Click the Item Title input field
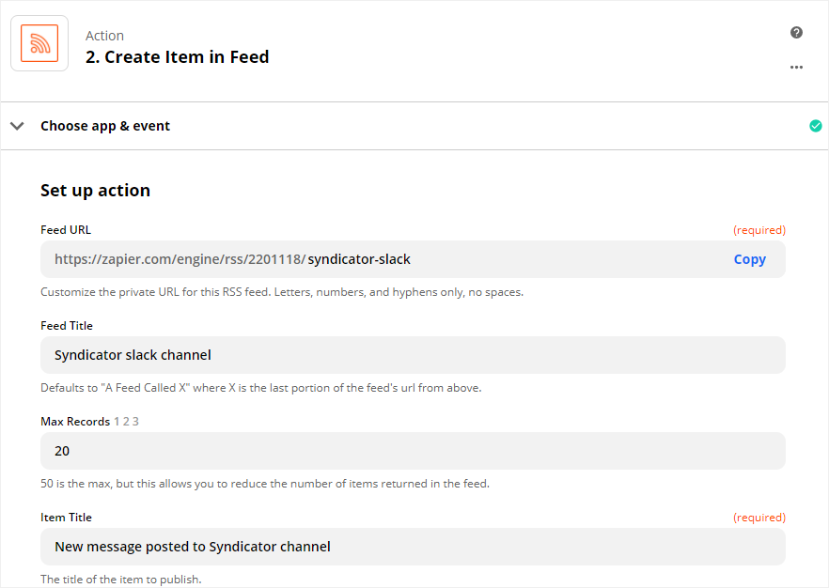 point(413,547)
